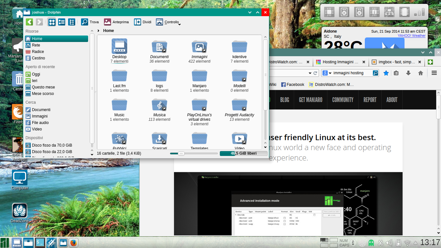The width and height of the screenshot is (441, 248).
Task: Select the Manjaro folder
Action: [200, 76]
